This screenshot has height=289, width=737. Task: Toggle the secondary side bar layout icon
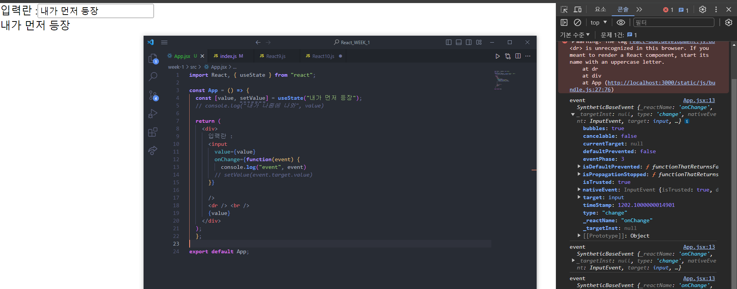click(469, 42)
